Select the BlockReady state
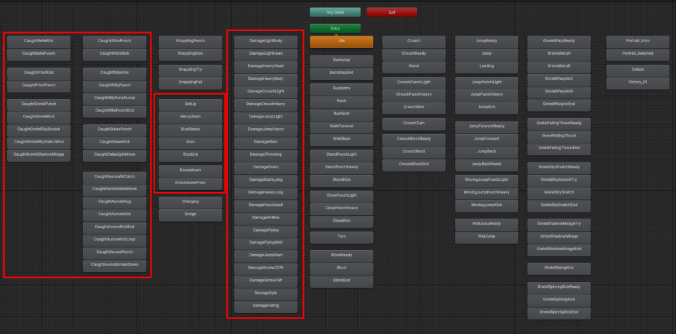Image resolution: width=676 pixels, height=334 pixels. click(341, 255)
